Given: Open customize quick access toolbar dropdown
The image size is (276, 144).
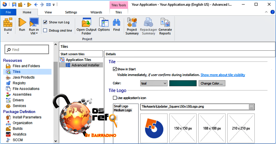Looking at the screenshot, I should coord(54,5).
